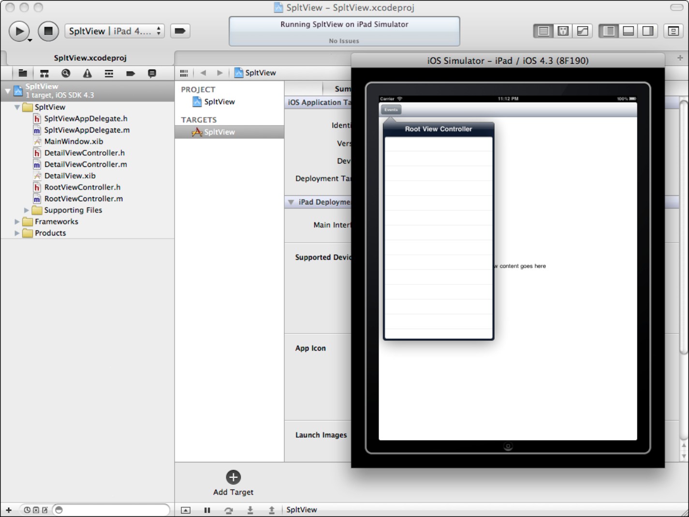
Task: Show the Project navigator folder icon
Action: [23, 74]
